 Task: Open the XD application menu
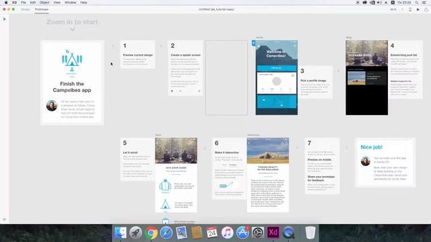tap(14, 3)
